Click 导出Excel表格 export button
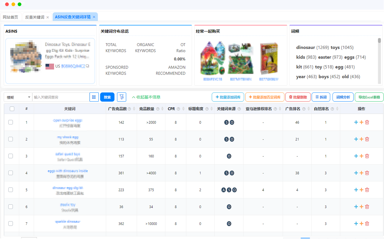 pos(369,97)
